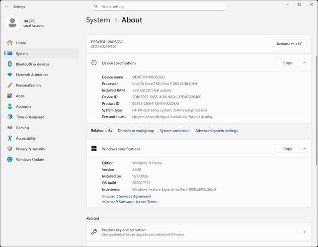Focus the Find a setting search field
This screenshot has height=247, width=318.
click(159, 6)
